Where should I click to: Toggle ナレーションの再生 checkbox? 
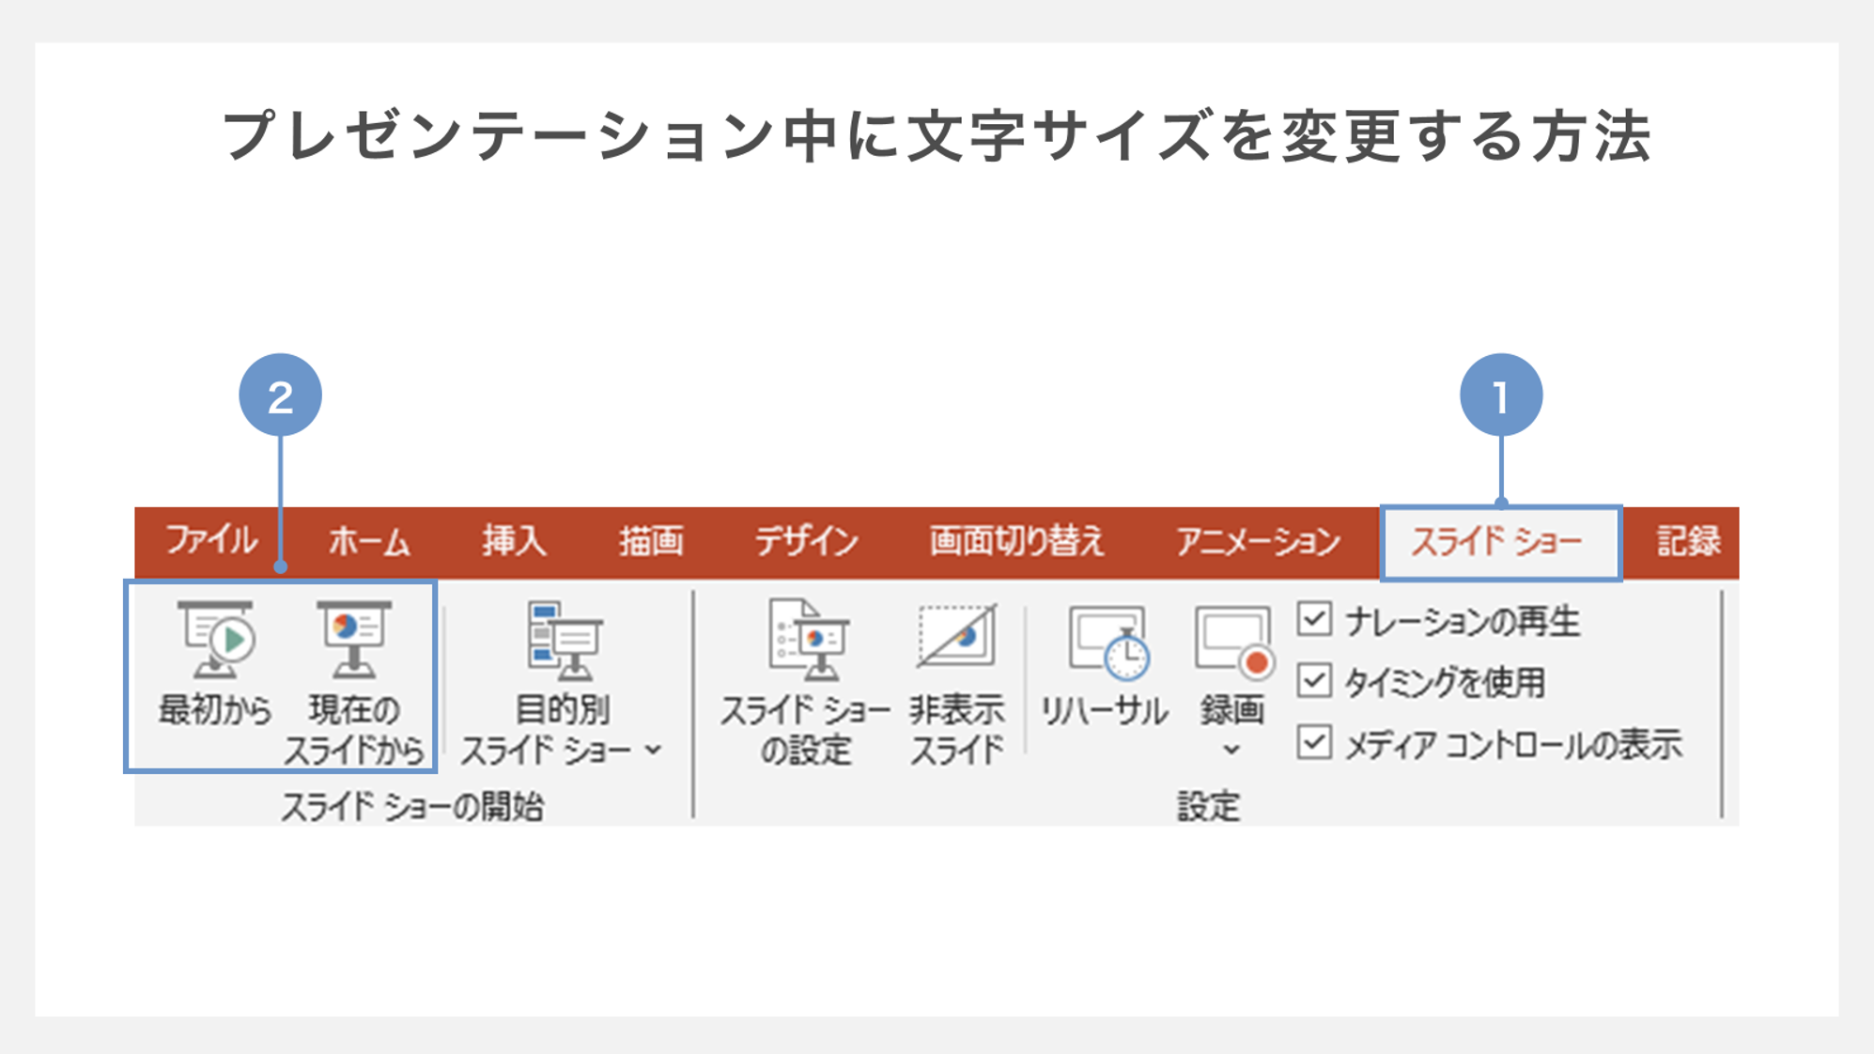tap(1314, 620)
